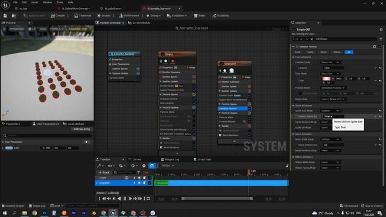Switch to the Curves tab
The width and height of the screenshot is (386, 217).
coord(134,159)
